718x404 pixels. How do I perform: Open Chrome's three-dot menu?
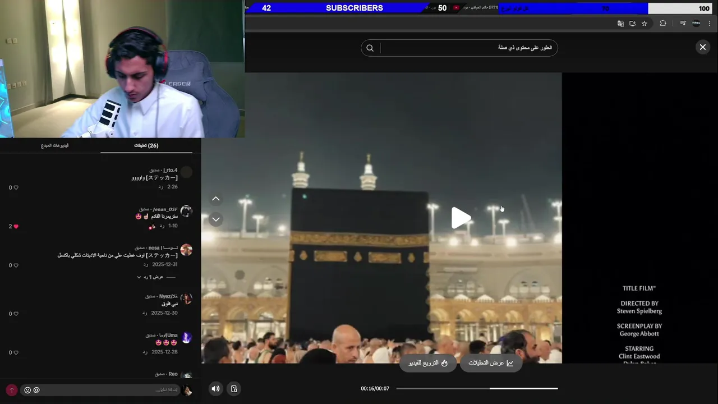710,24
